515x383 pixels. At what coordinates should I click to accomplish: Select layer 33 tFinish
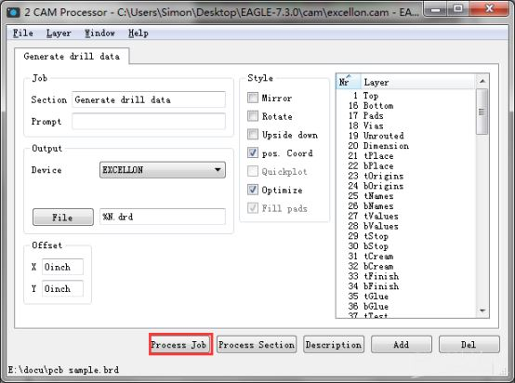(406, 276)
